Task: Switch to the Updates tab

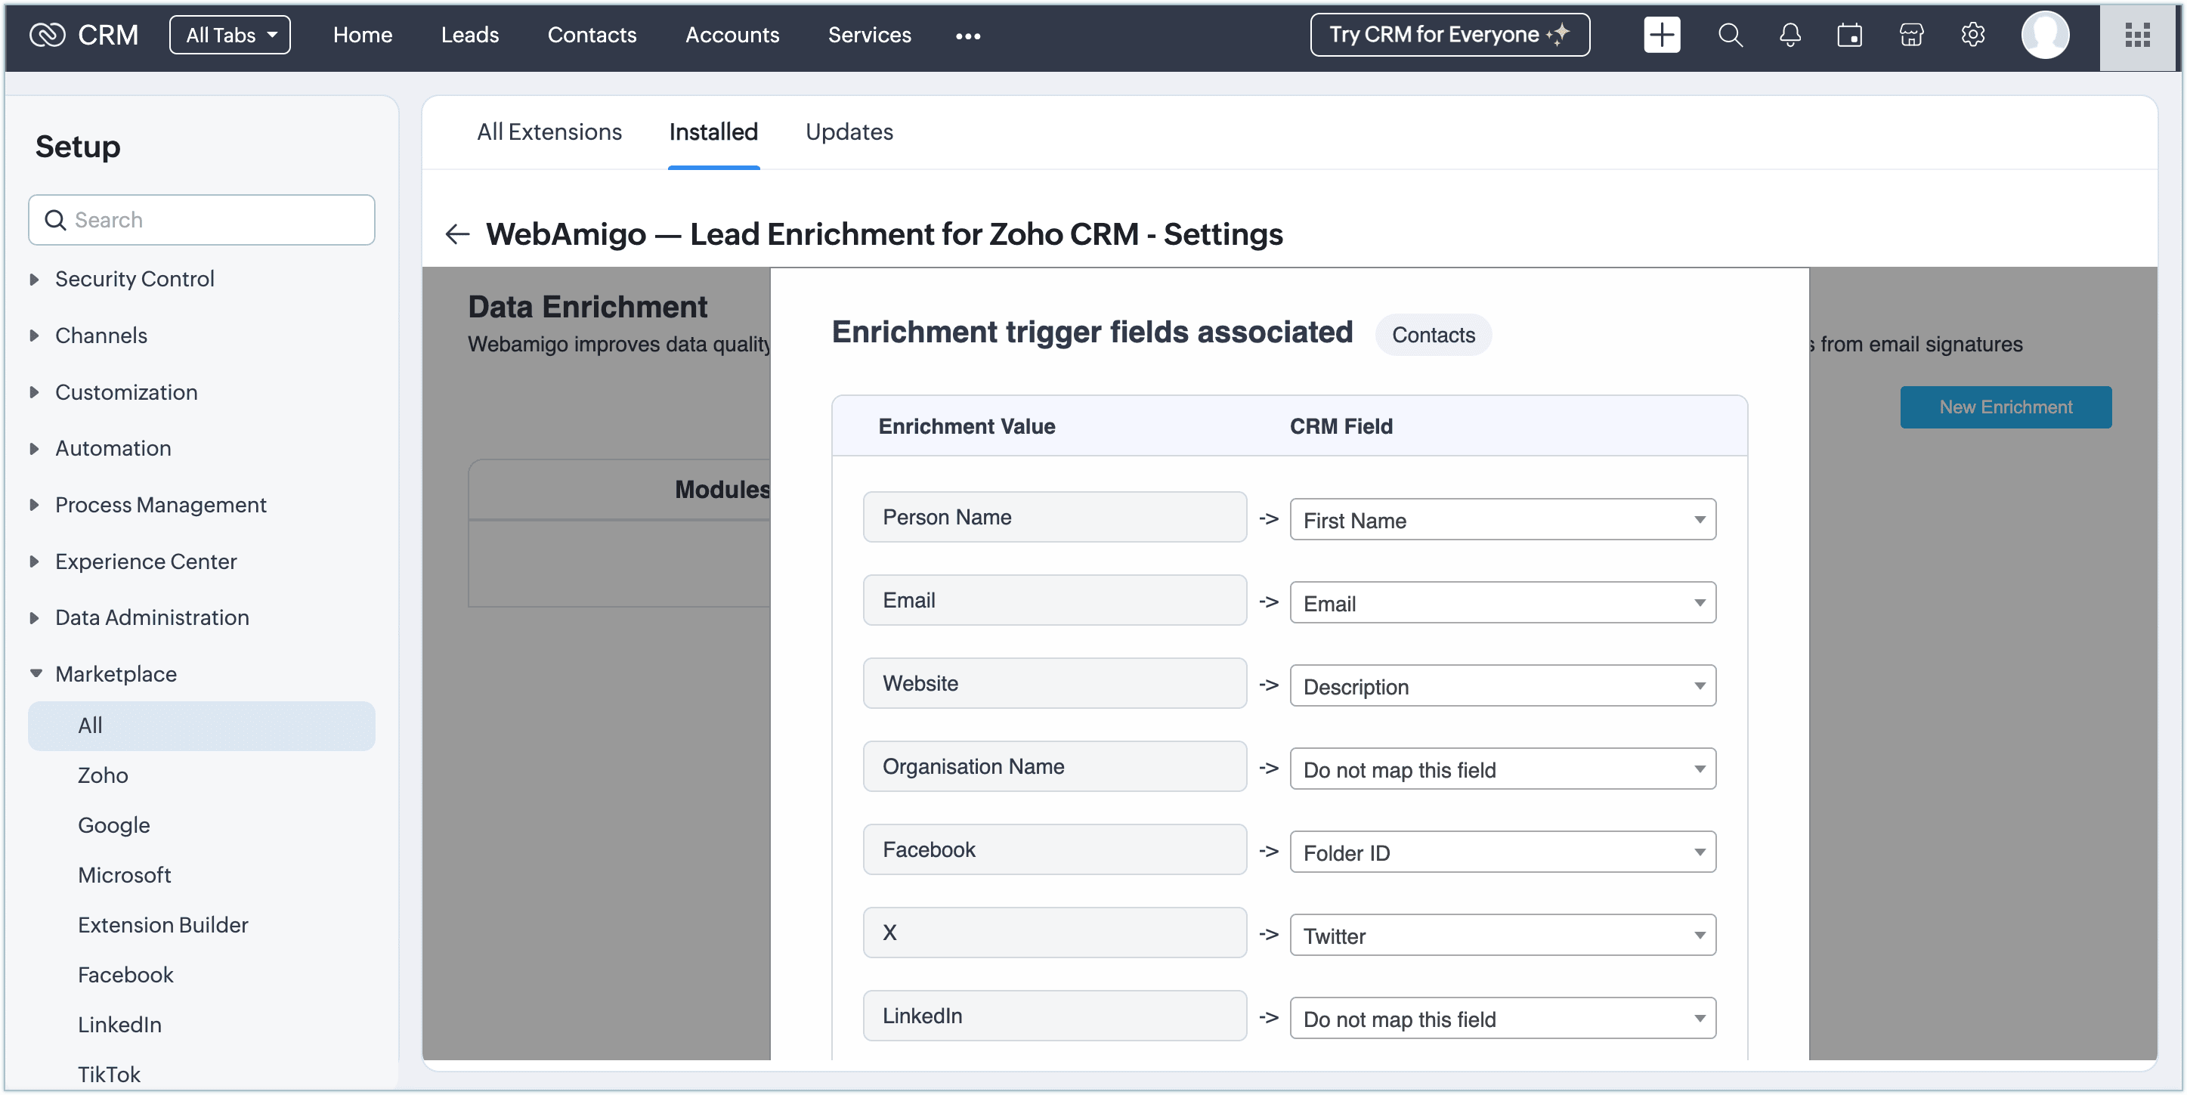Action: point(848,131)
